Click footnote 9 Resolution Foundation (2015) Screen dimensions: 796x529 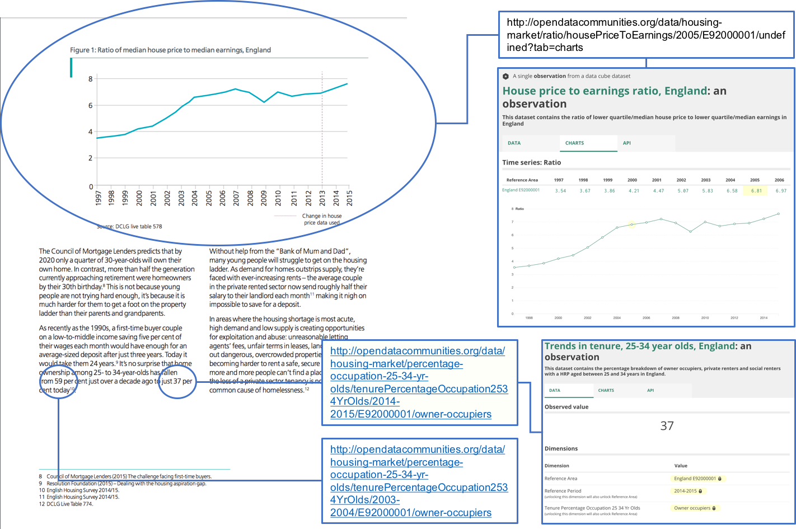[x=122, y=484]
